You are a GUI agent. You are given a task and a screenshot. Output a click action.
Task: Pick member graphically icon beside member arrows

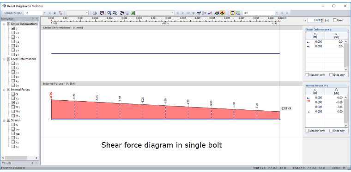pyautogui.click(x=60, y=13)
